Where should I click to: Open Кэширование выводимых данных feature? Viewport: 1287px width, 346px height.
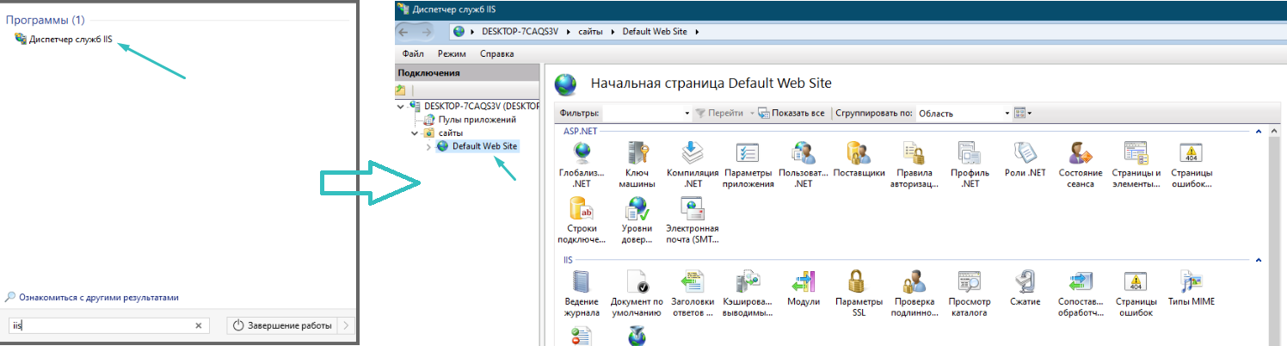click(748, 293)
